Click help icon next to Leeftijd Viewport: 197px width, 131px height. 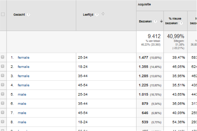point(97,14)
